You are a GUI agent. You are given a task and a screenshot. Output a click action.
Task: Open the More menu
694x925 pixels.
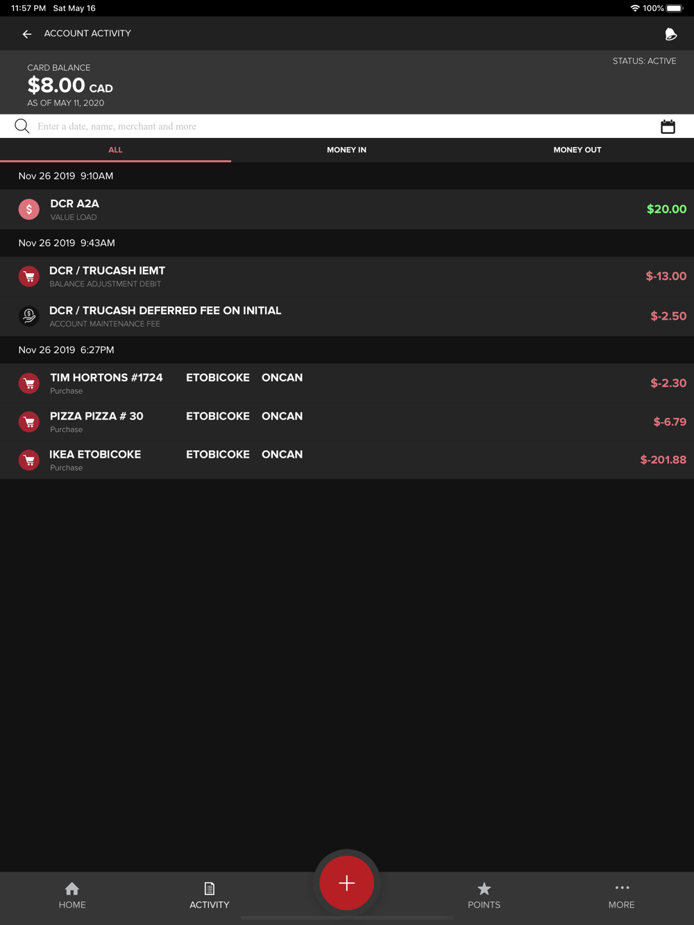621,895
